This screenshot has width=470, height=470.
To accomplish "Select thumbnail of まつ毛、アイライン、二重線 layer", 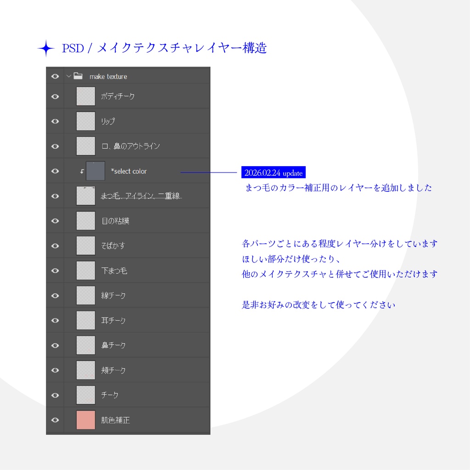I will click(86, 196).
